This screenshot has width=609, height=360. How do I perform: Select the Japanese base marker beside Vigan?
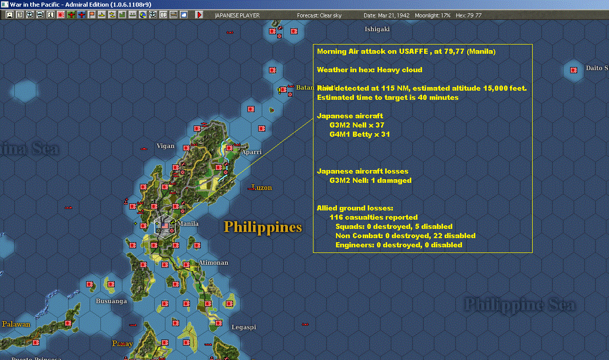tap(186, 148)
